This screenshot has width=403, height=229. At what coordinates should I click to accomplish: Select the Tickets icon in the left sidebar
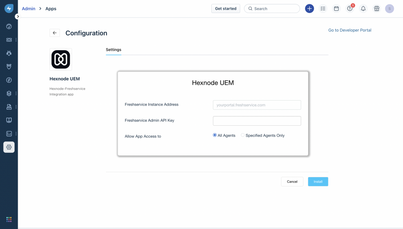(8, 40)
